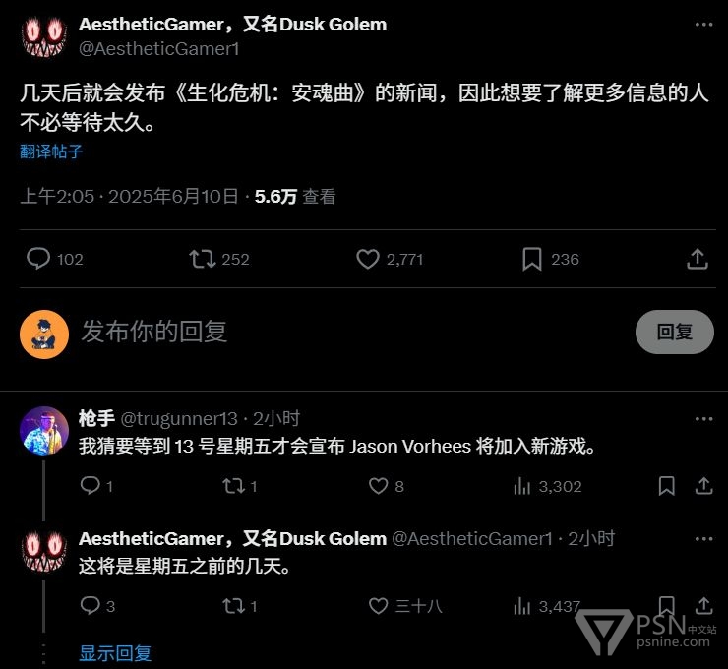Reply to Dusk Golem's comment with 3 replies

[x=91, y=606]
